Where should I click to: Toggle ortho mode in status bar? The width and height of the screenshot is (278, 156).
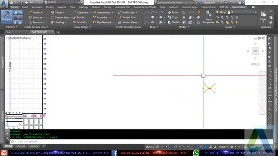point(171,147)
